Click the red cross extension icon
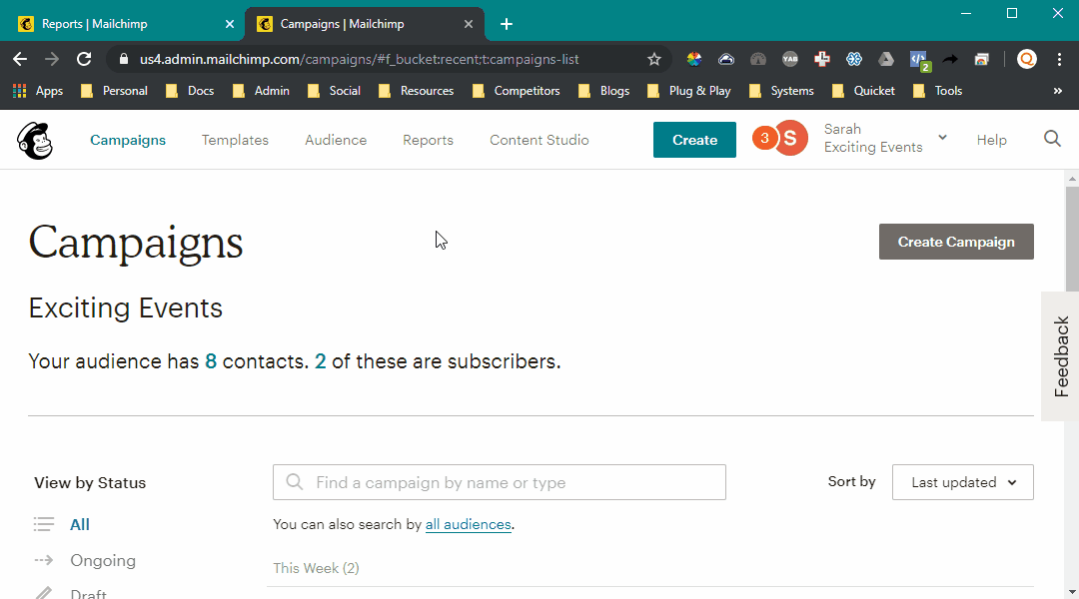 point(821,59)
